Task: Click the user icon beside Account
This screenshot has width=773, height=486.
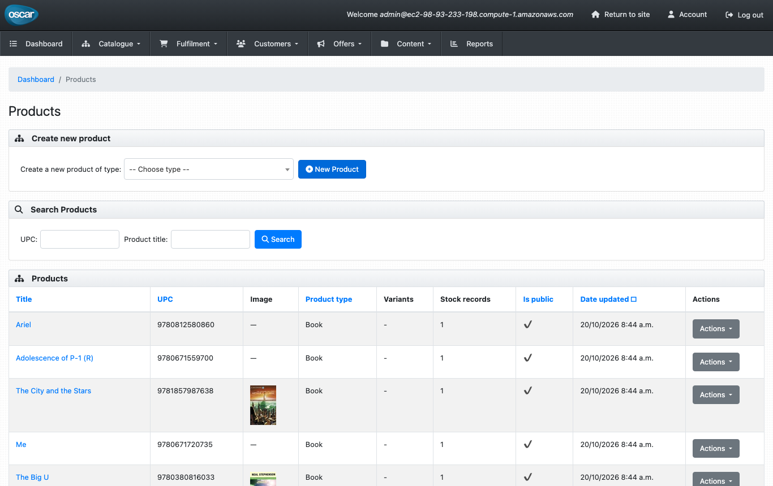Action: [x=671, y=15]
